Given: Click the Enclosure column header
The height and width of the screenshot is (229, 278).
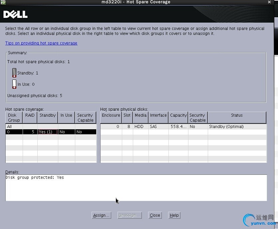Looking at the screenshot, I should 111,118.
